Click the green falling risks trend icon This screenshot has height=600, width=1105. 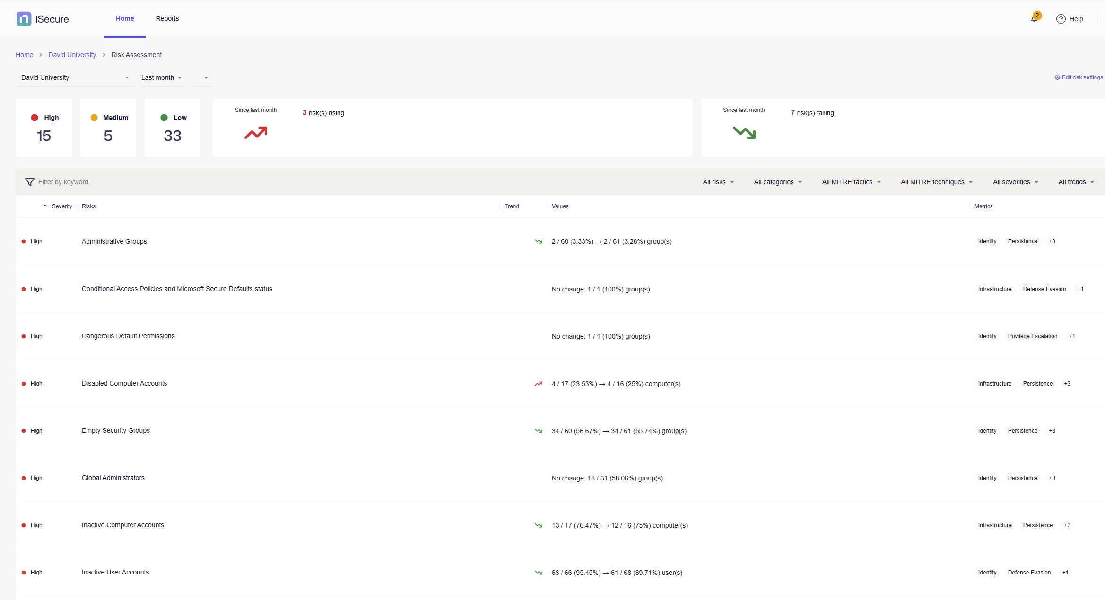tap(744, 133)
